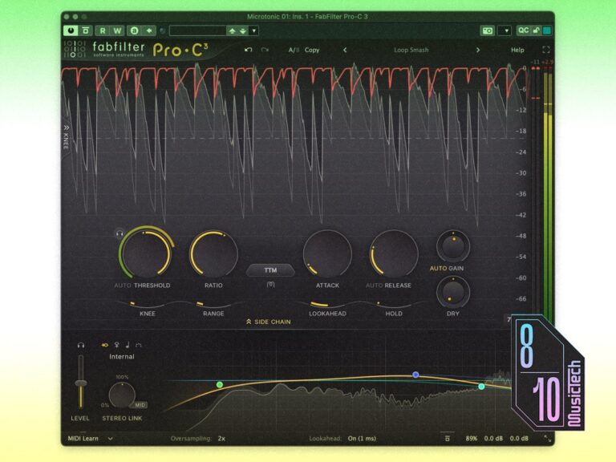
Task: Open the MIDI Learn dropdown chevron
Action: [x=111, y=439]
